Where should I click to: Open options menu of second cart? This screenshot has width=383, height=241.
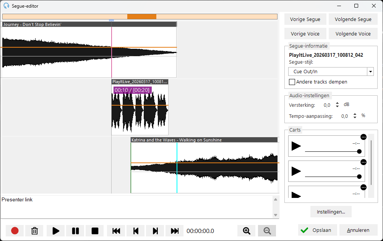pyautogui.click(x=364, y=162)
